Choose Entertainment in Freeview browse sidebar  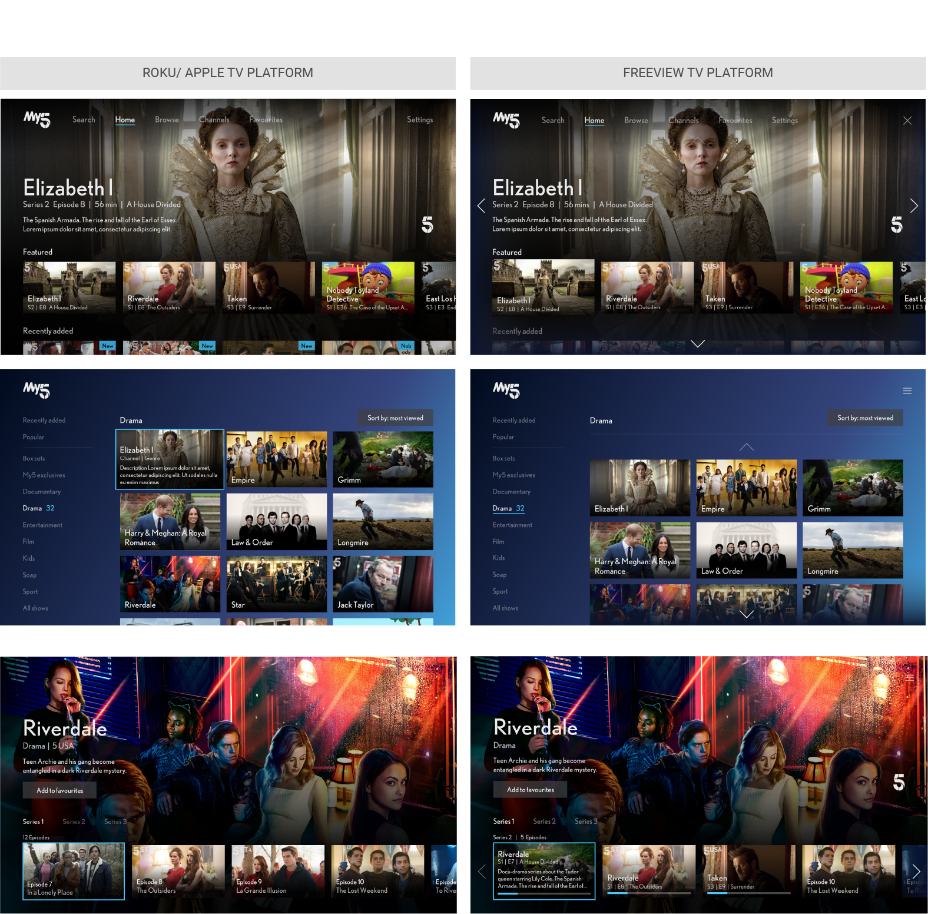coord(512,525)
